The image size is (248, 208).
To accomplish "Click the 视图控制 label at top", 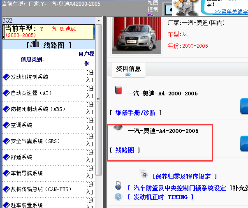I will pyautogui.click(x=153, y=6).
